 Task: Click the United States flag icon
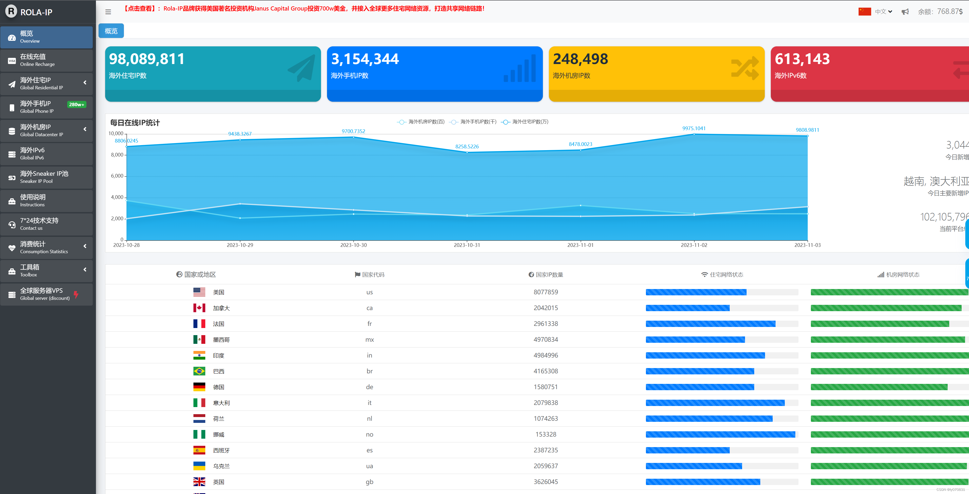[x=199, y=292]
